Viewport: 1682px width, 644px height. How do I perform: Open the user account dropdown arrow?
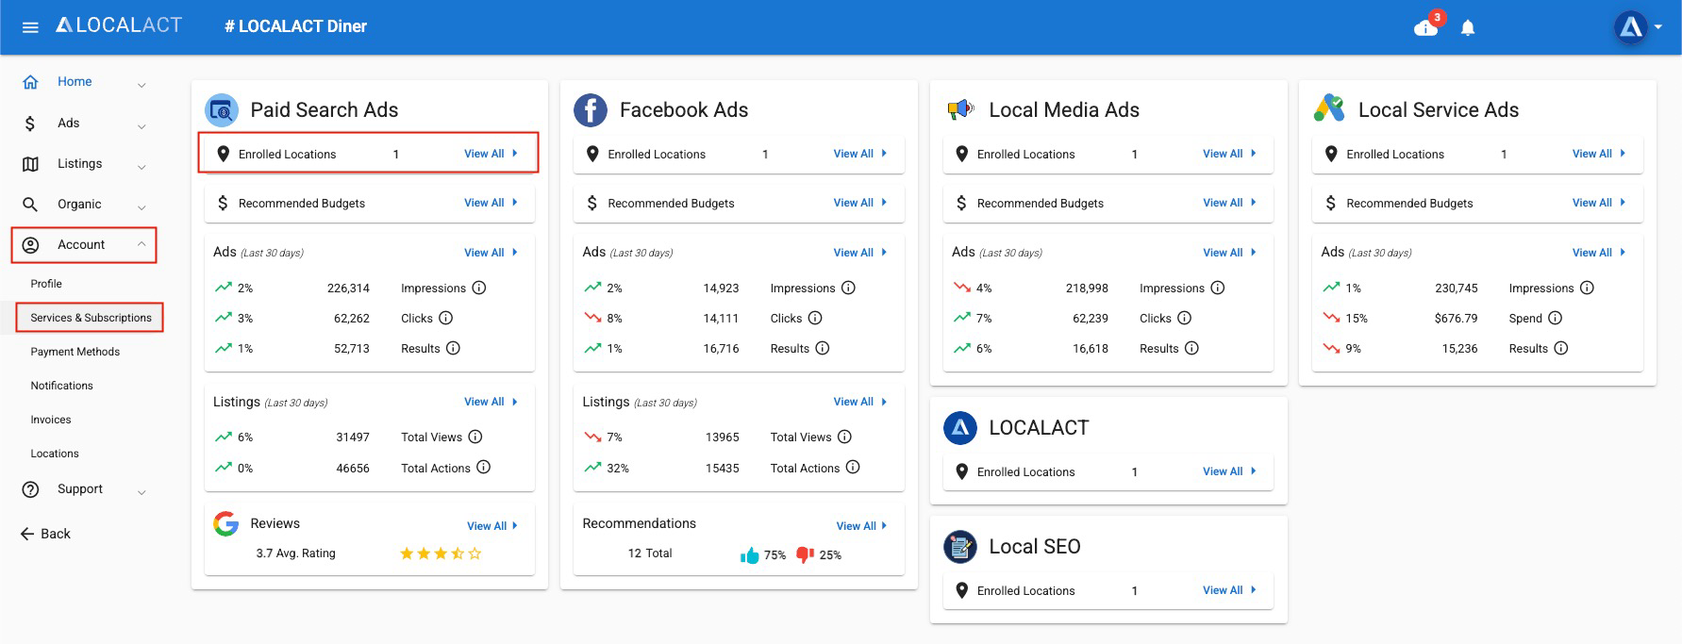pos(1657,27)
